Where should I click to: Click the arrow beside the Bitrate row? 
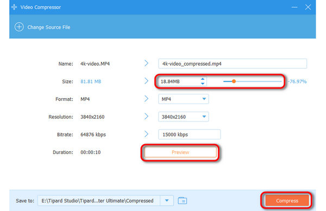146,134
